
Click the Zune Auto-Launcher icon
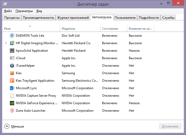[x=12, y=111]
